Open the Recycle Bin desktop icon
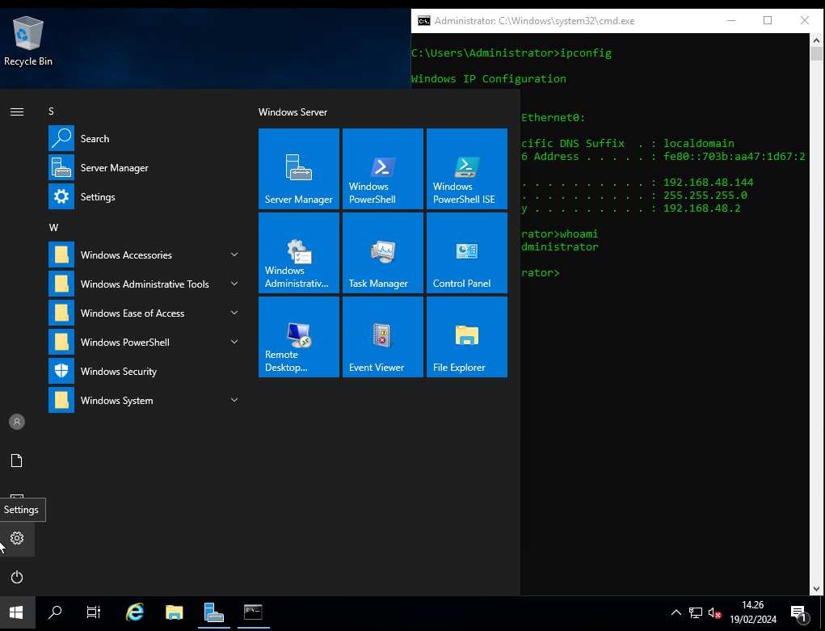Image resolution: width=825 pixels, height=631 pixels. (x=28, y=41)
